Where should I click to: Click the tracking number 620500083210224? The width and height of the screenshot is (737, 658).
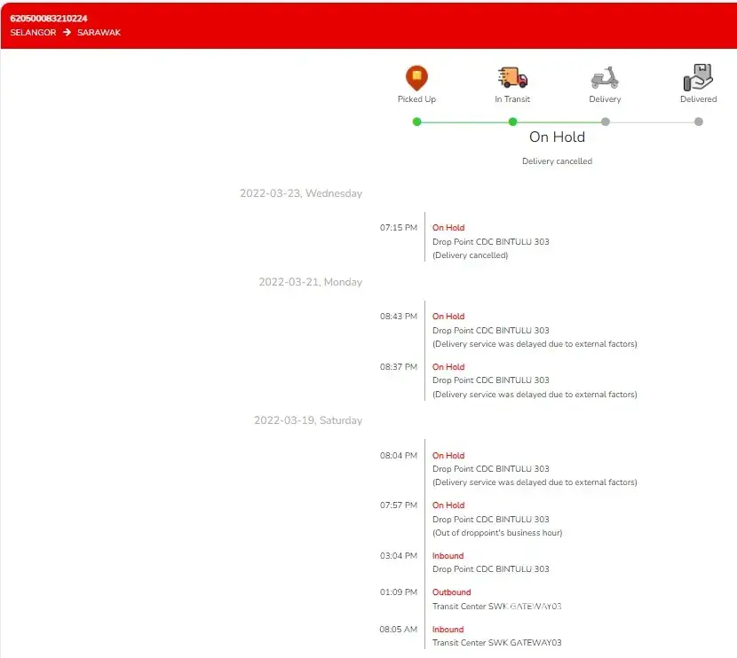pyautogui.click(x=49, y=19)
